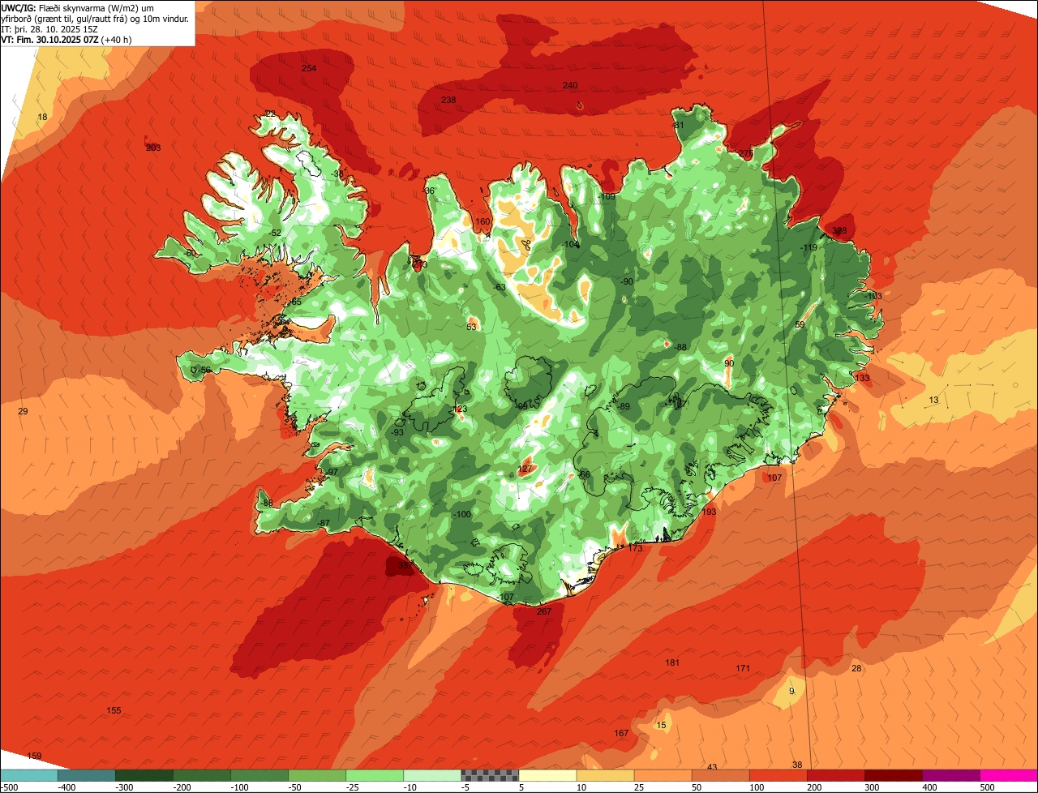Click the 127 value in the highlands
1038x793 pixels.
pyautogui.click(x=525, y=469)
